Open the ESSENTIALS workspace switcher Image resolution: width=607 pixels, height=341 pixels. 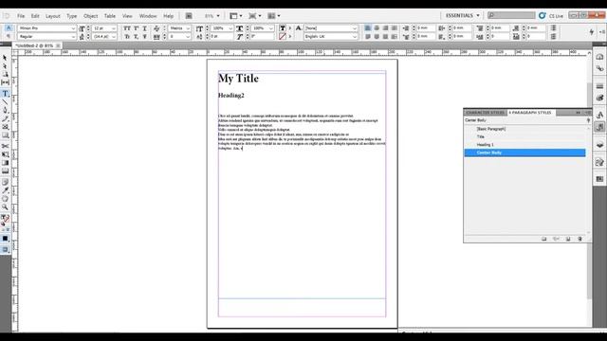pos(462,15)
